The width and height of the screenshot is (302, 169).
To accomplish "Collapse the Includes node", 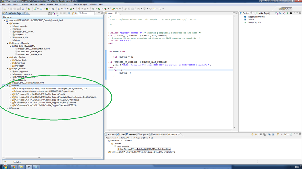I will 8,86.
